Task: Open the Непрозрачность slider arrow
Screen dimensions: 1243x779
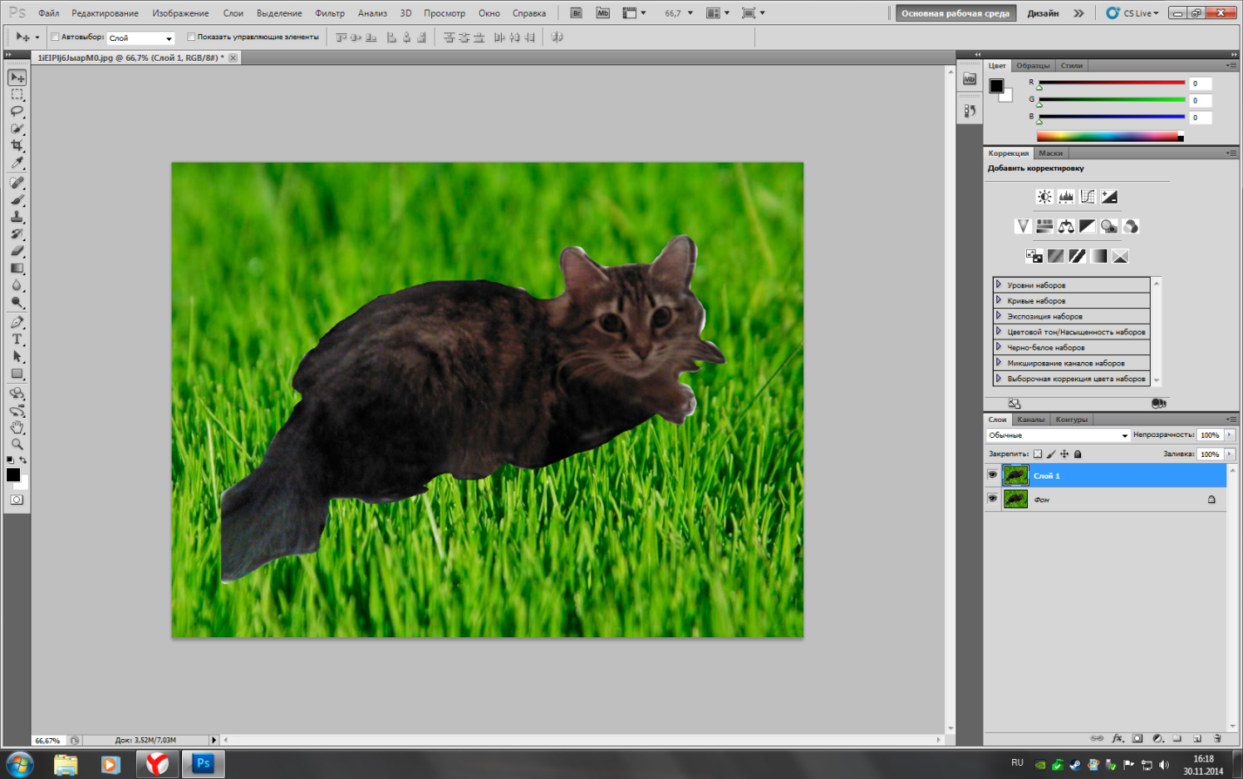Action: coord(1230,435)
